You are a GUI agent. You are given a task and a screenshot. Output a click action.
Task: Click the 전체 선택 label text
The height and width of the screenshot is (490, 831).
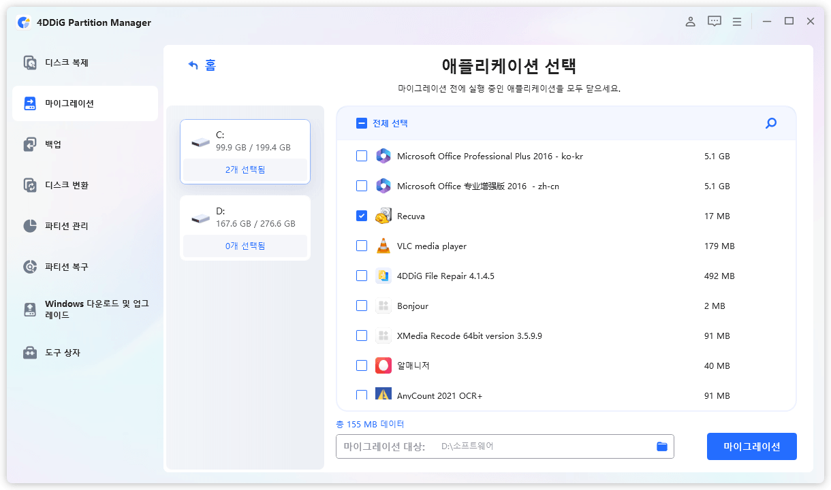point(390,123)
